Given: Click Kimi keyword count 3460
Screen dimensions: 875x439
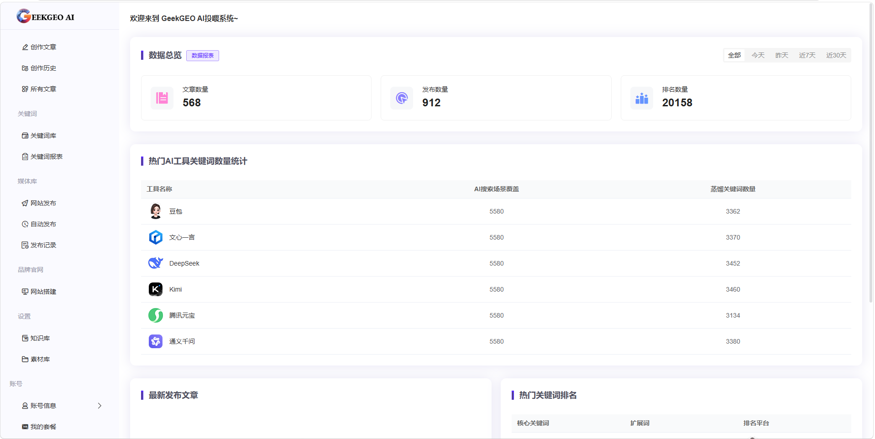Looking at the screenshot, I should 733,289.
